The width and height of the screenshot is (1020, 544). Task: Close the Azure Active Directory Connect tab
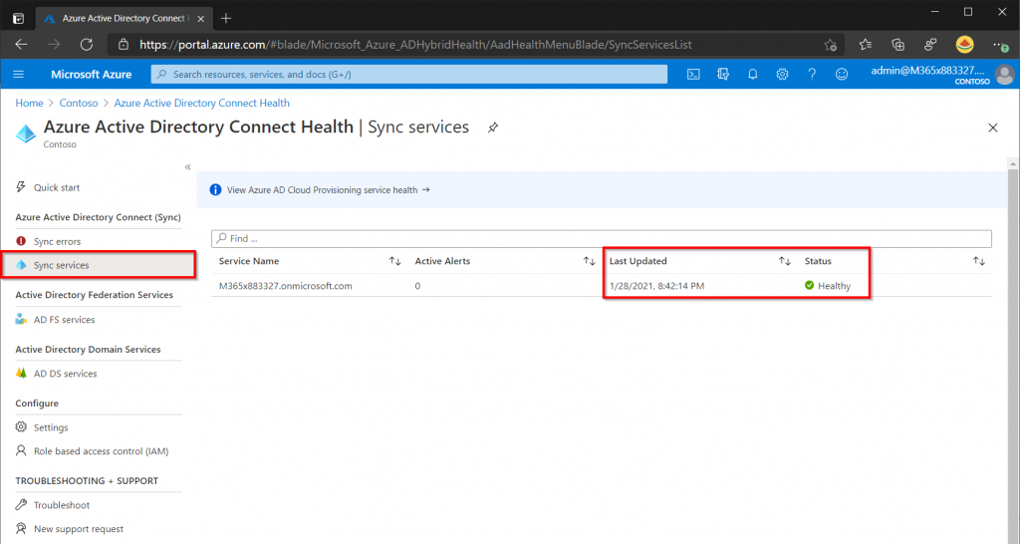pyautogui.click(x=201, y=18)
